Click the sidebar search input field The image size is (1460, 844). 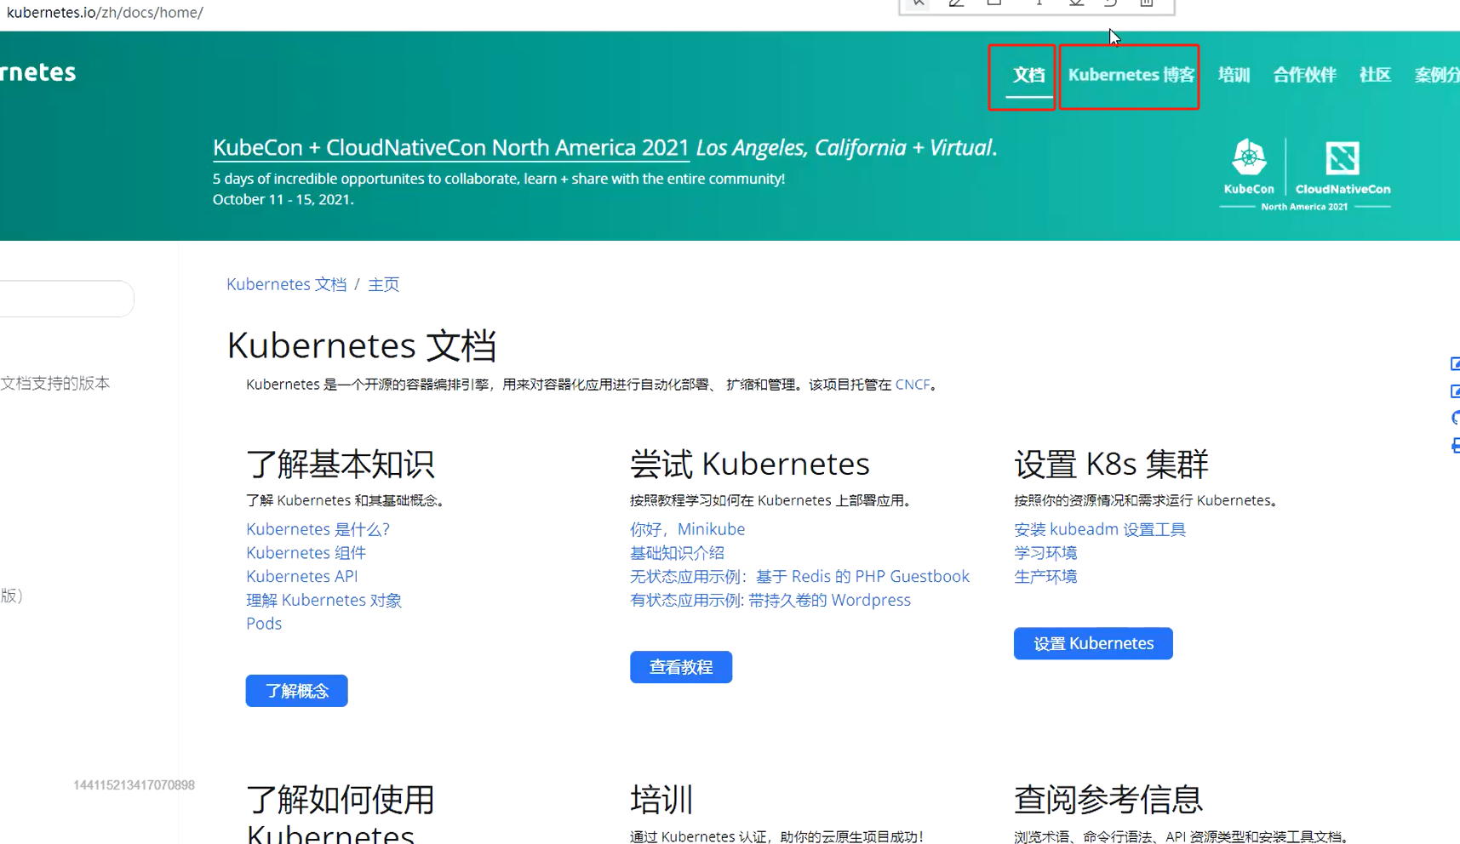(x=66, y=299)
